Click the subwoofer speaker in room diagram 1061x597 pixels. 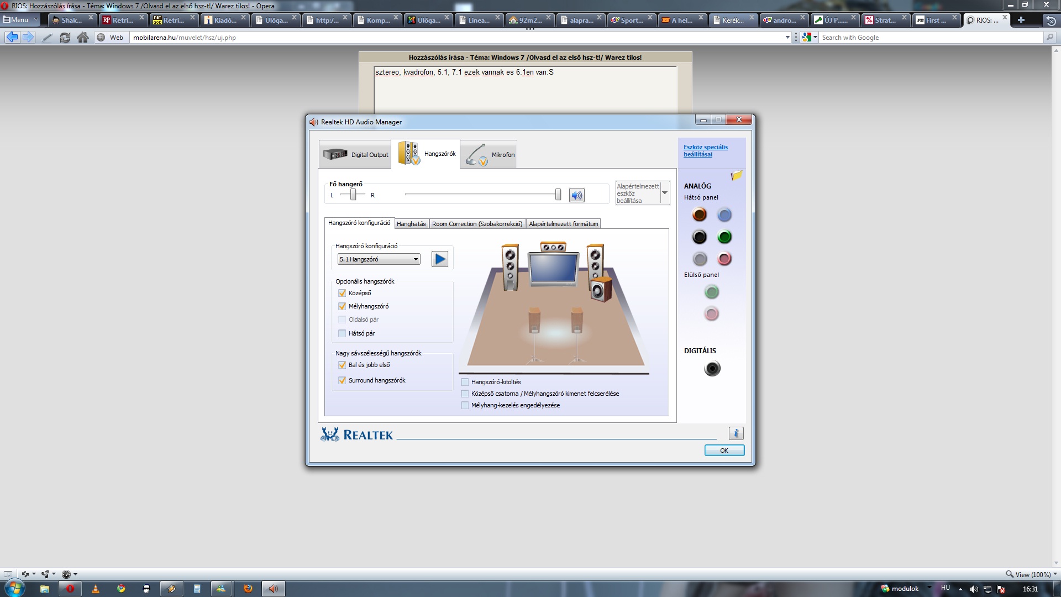[600, 290]
